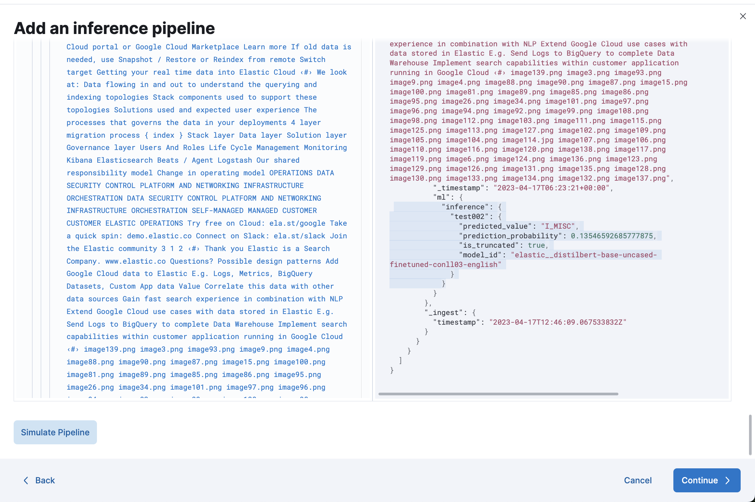Click the "_timestamp" field in results
This screenshot has height=502, width=755.
459,188
